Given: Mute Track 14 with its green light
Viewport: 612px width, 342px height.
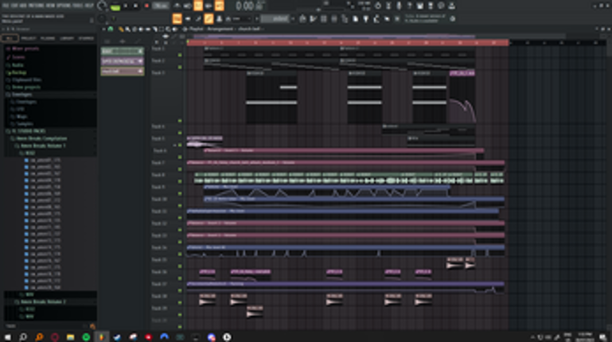Looking at the screenshot, I should (180, 254).
